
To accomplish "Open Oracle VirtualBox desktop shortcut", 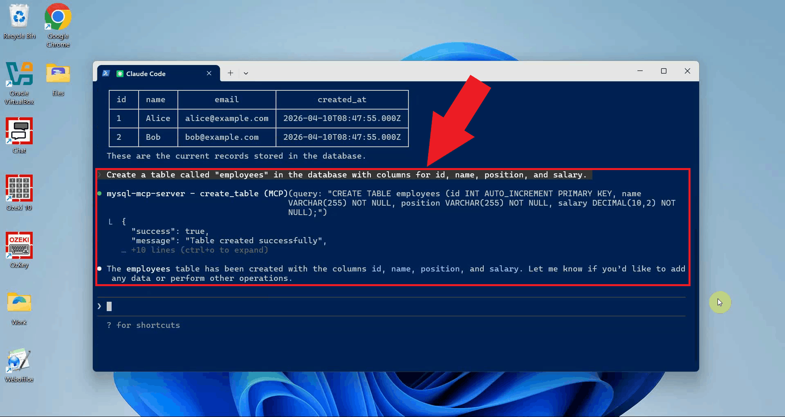I will [19, 83].
